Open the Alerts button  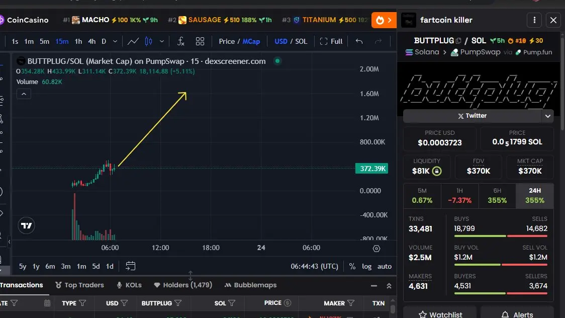click(x=517, y=313)
